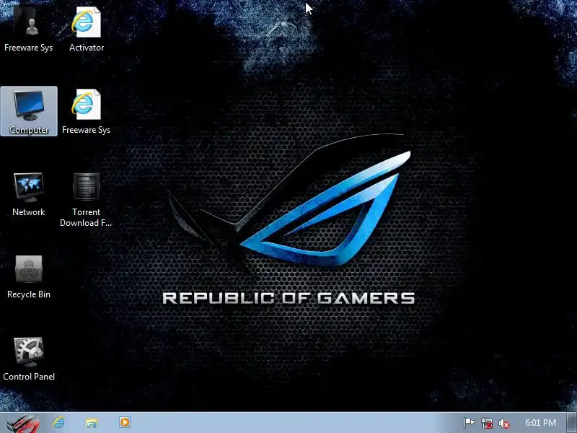Click the network status tray icon
The image size is (577, 433).
[x=486, y=423]
